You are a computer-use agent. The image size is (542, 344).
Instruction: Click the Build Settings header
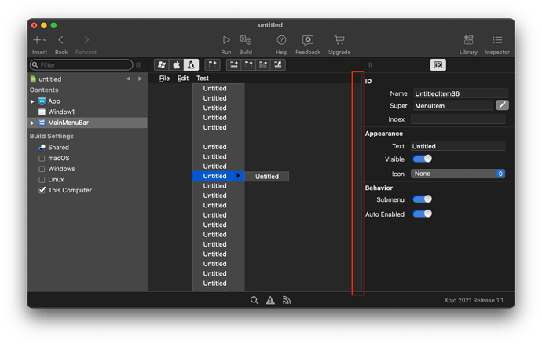52,136
